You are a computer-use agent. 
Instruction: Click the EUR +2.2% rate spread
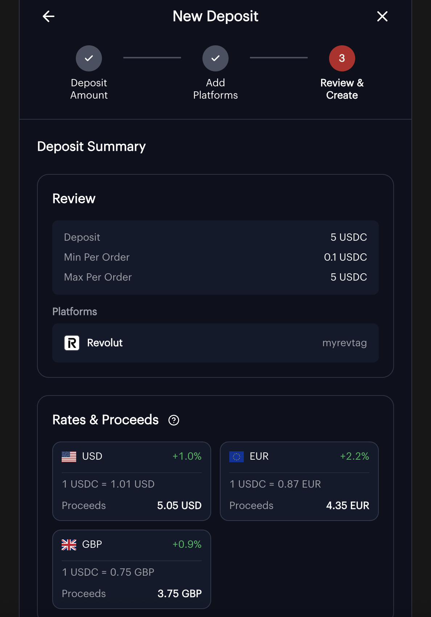(354, 456)
